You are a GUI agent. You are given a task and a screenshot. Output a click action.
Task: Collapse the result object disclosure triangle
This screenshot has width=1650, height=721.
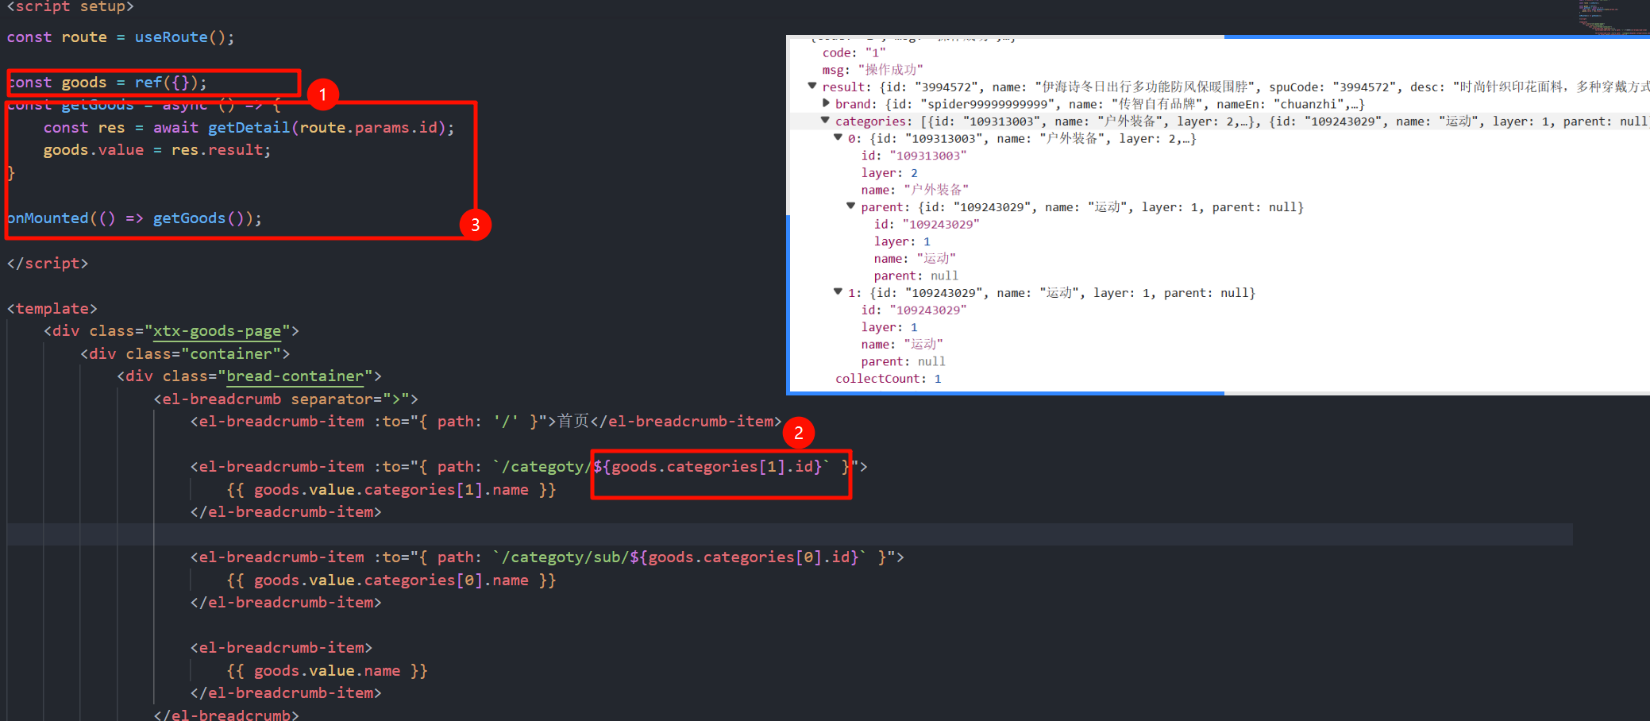[812, 86]
